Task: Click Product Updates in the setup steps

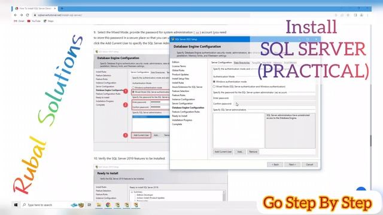Action: pos(180,75)
